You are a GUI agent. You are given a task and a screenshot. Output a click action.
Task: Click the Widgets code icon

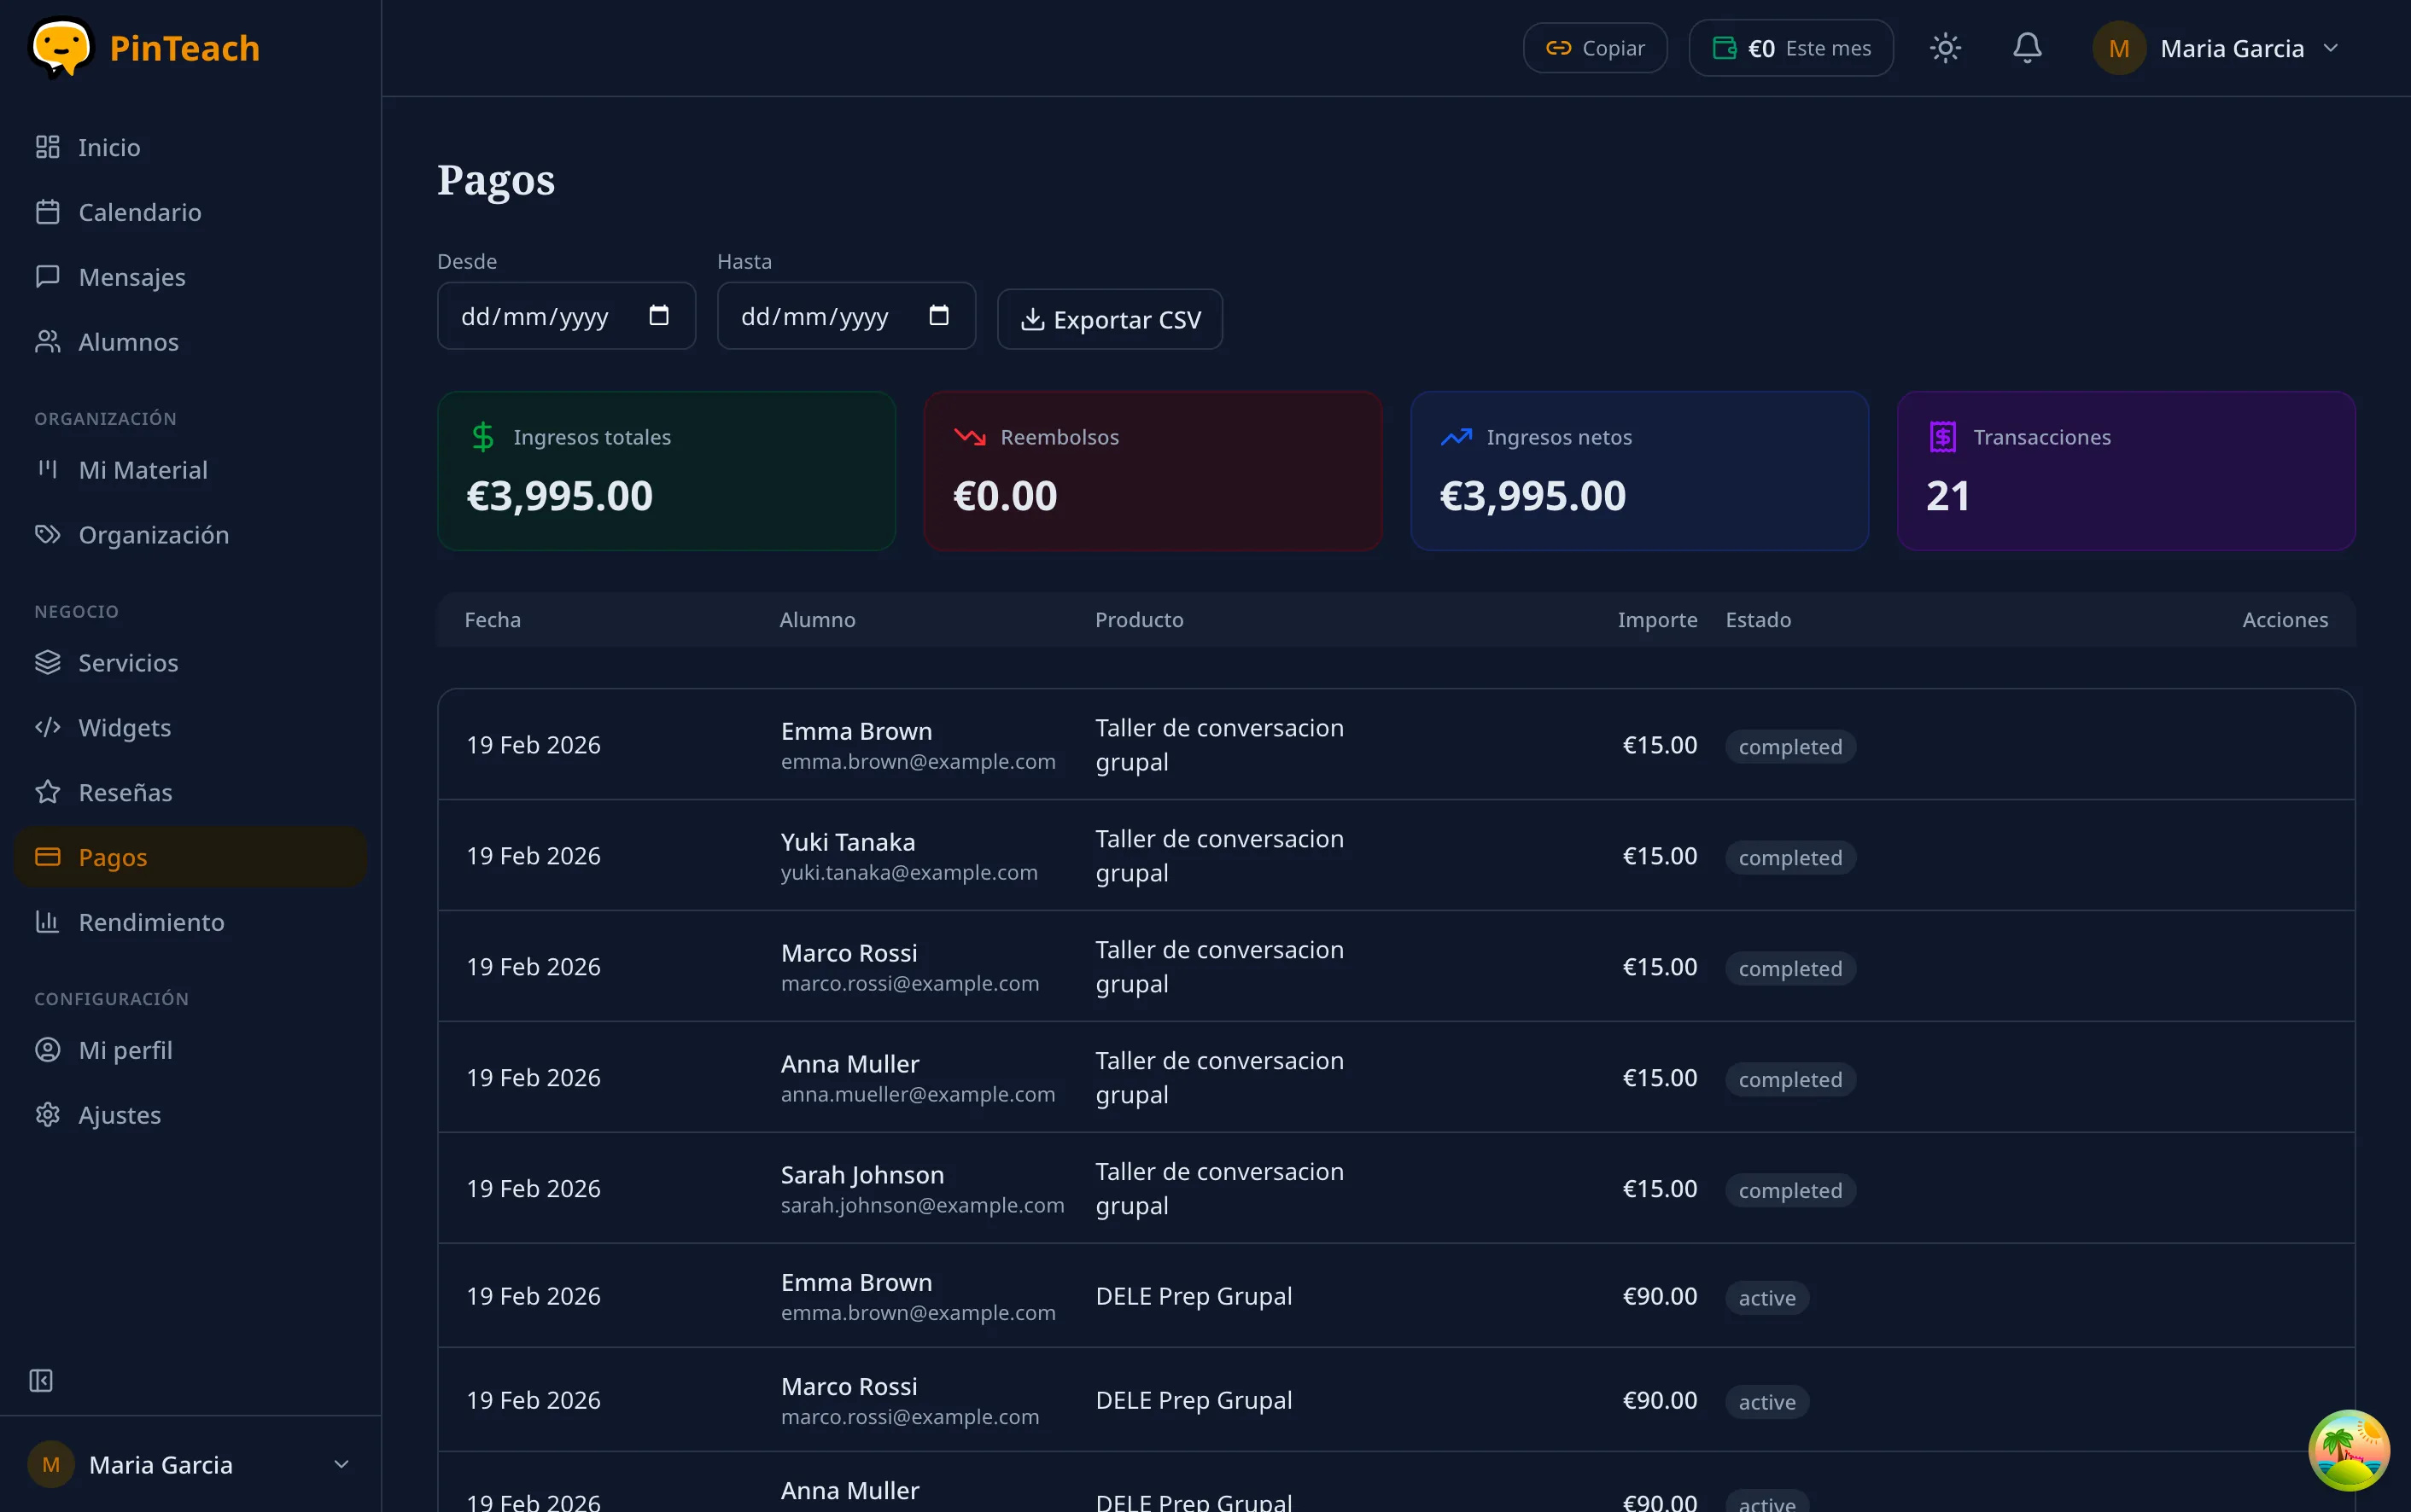pos(47,727)
